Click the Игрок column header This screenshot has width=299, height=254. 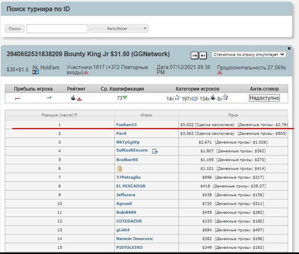pyautogui.click(x=146, y=115)
